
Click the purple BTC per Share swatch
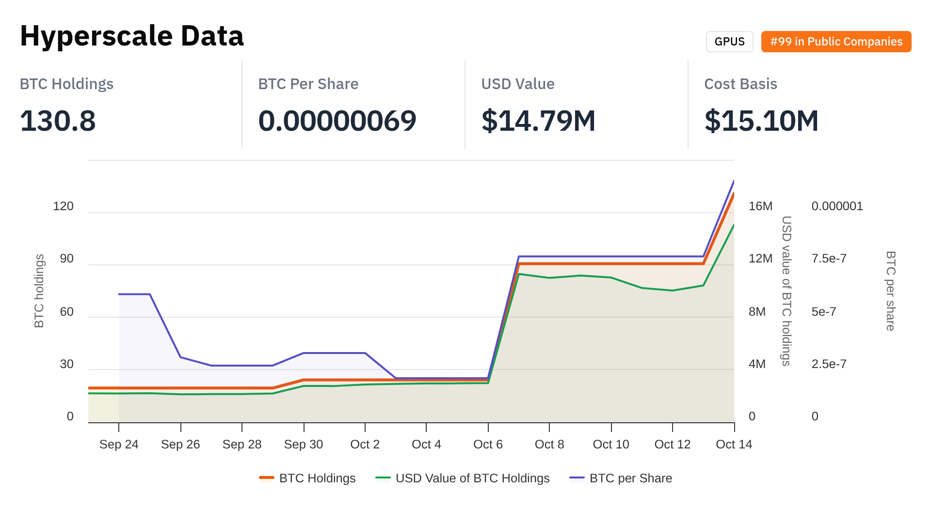coord(577,478)
